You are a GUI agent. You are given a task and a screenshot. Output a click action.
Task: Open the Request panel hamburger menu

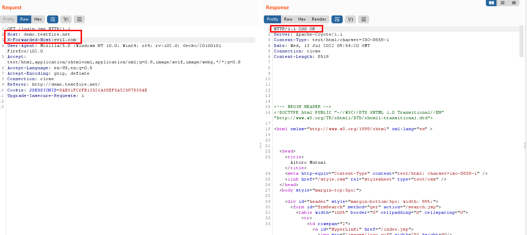(79, 19)
